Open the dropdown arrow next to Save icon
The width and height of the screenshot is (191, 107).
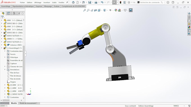click(93, 2)
